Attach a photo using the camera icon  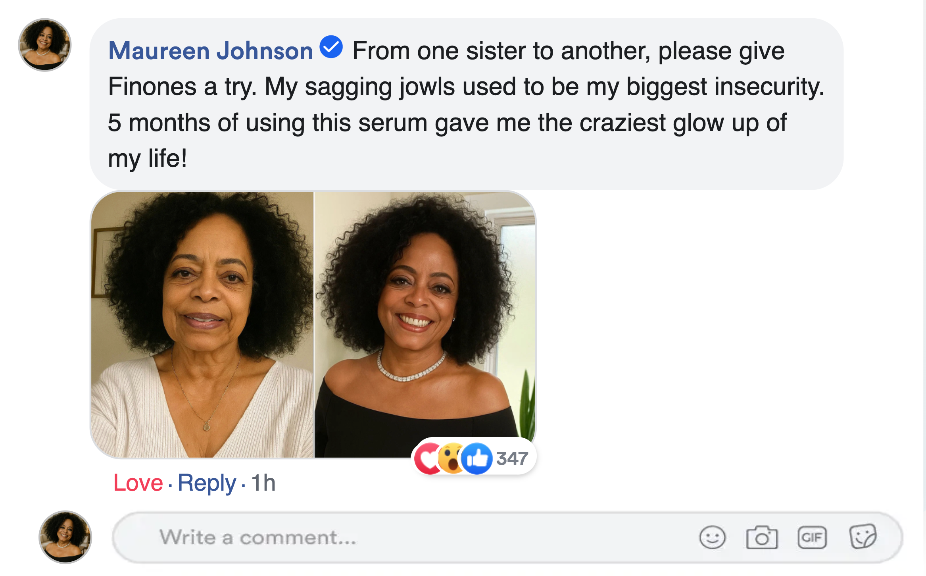pyautogui.click(x=762, y=537)
